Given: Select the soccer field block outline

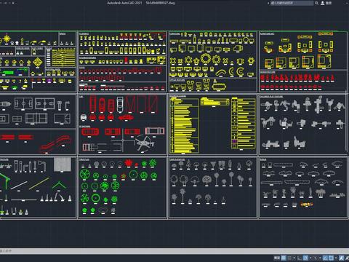Looking at the screenshot, I should tap(23, 103).
